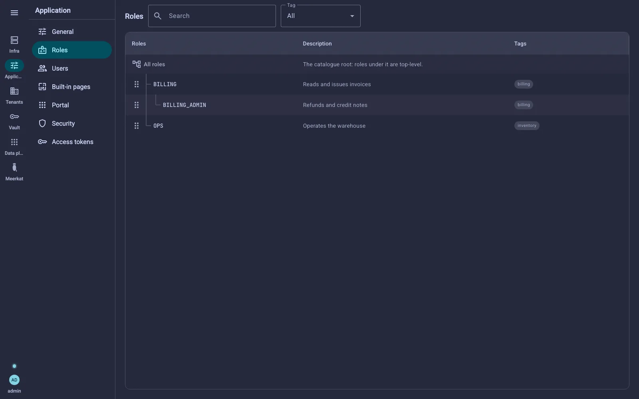Open General settings menu item
The height and width of the screenshot is (399, 639).
[72, 32]
